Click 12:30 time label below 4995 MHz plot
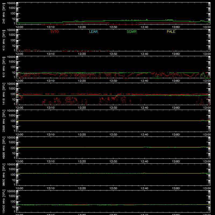The height and width of the screenshot is (215, 215). 113,162
